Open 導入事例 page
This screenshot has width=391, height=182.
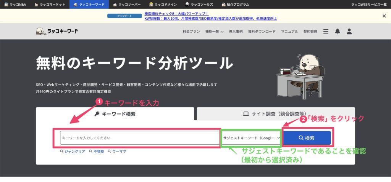236,32
